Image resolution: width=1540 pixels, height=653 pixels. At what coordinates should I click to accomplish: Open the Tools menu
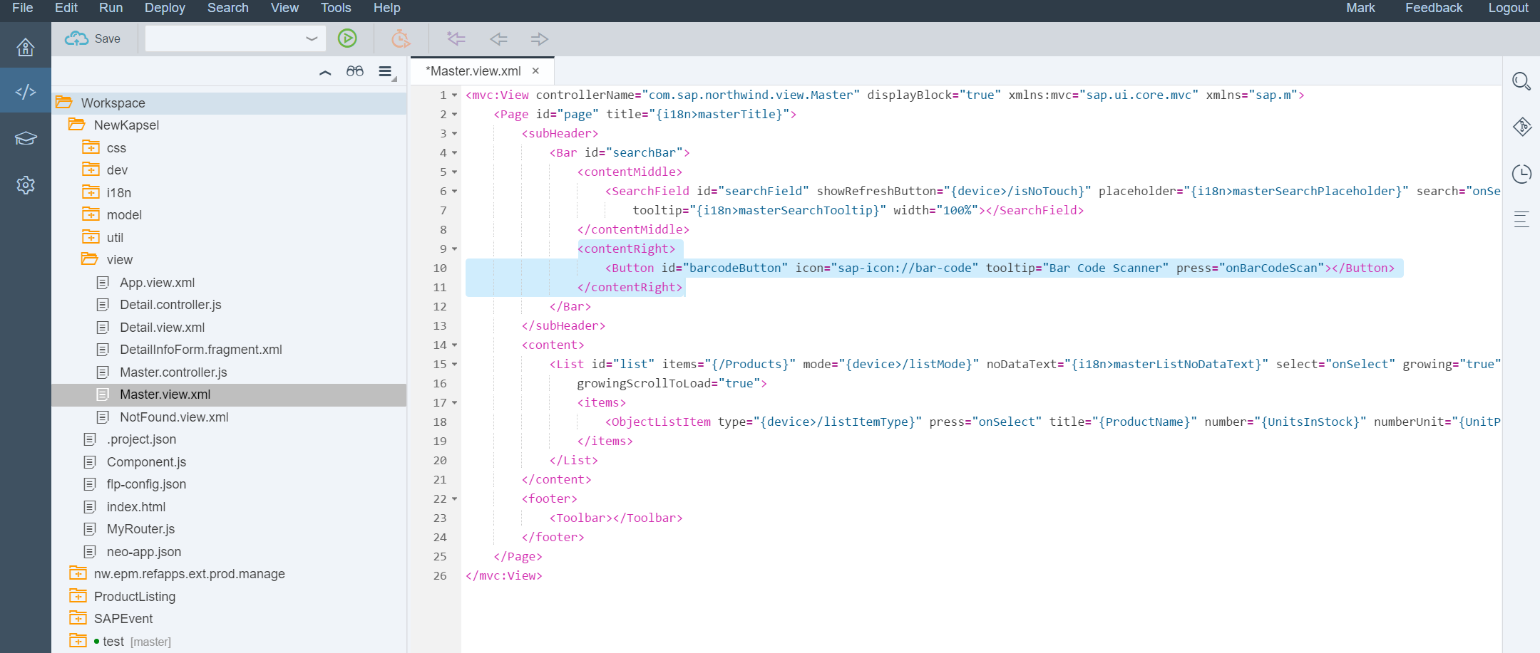click(x=335, y=8)
